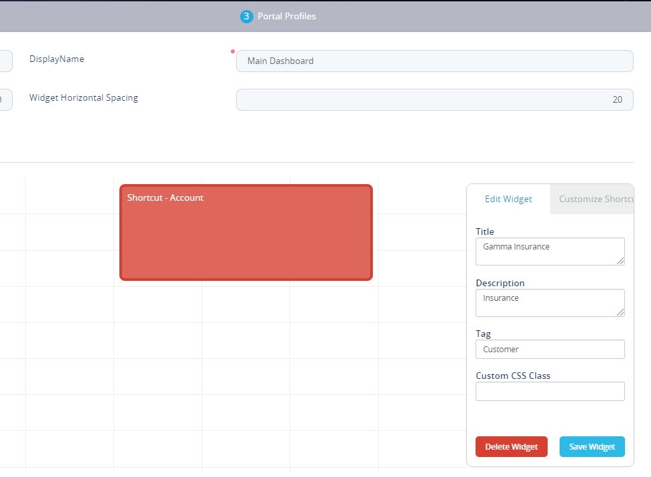Image resolution: width=651 pixels, height=477 pixels.
Task: Click the Widget Horizontal Spacing value field
Action: 434,99
